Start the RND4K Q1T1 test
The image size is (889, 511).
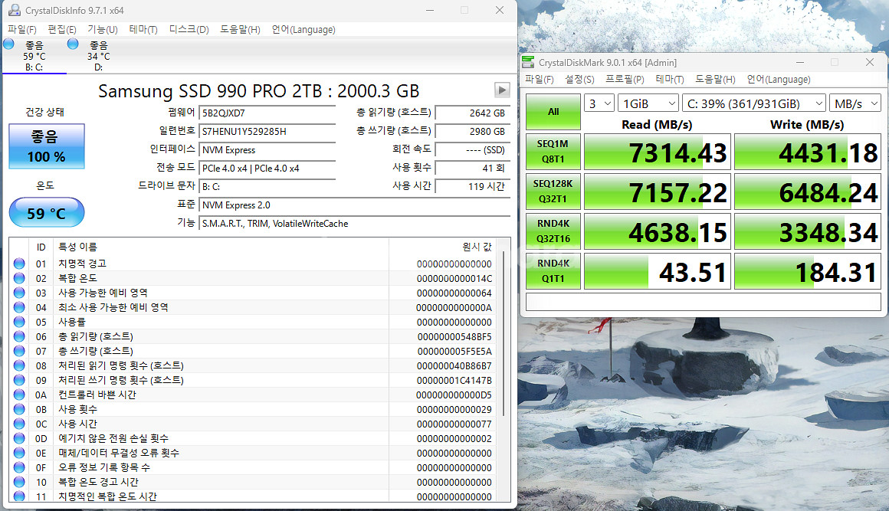pos(553,271)
